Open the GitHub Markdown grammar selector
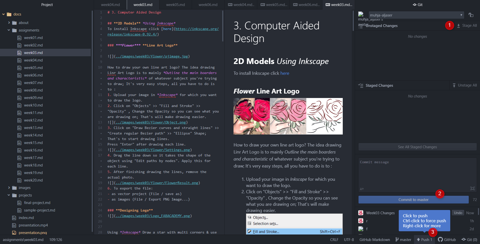The image size is (480, 244). coord(374,239)
